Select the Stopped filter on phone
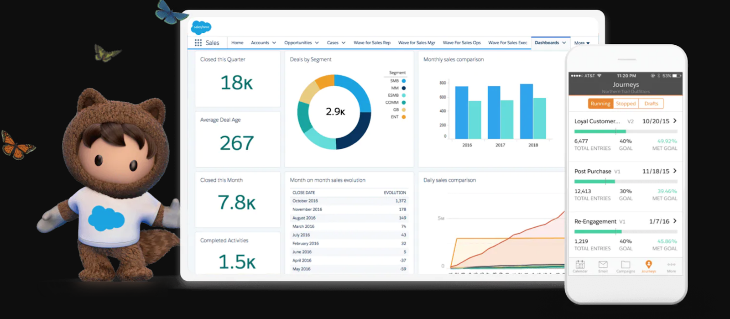This screenshot has width=730, height=319. coord(626,104)
